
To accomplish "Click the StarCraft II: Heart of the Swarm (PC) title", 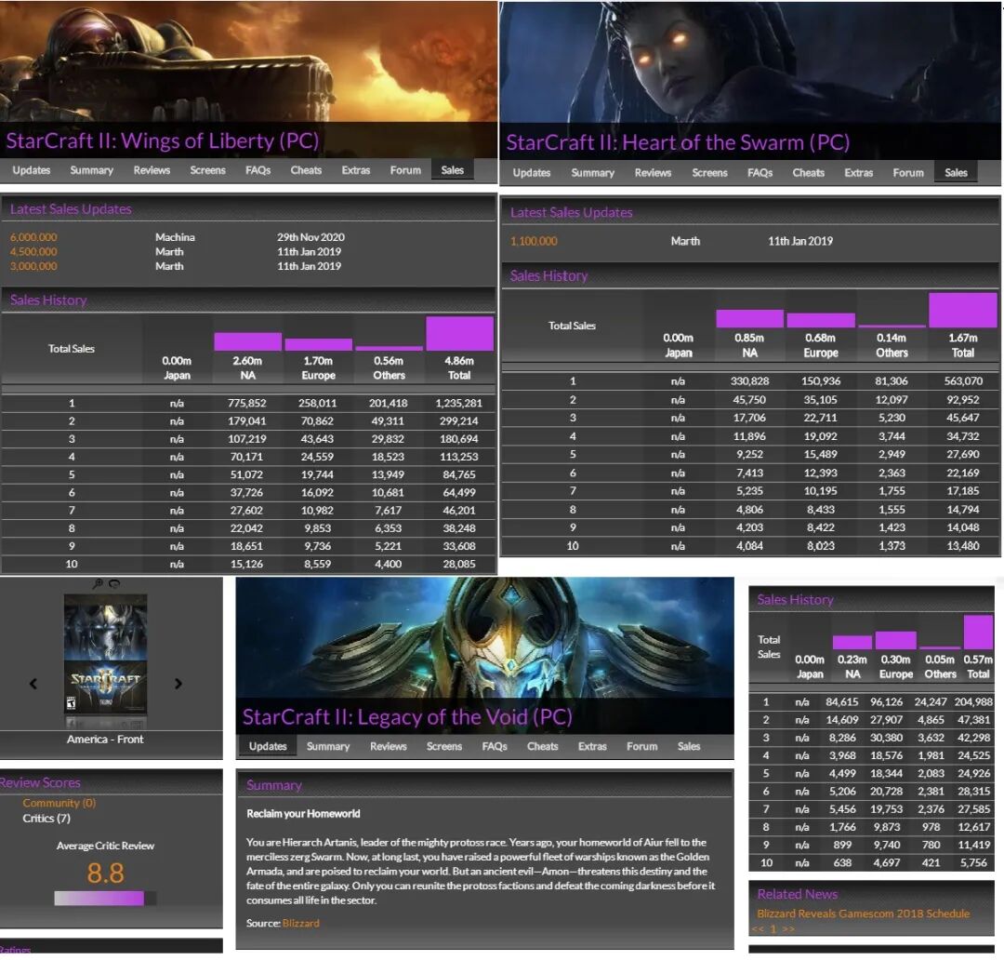I will click(678, 142).
